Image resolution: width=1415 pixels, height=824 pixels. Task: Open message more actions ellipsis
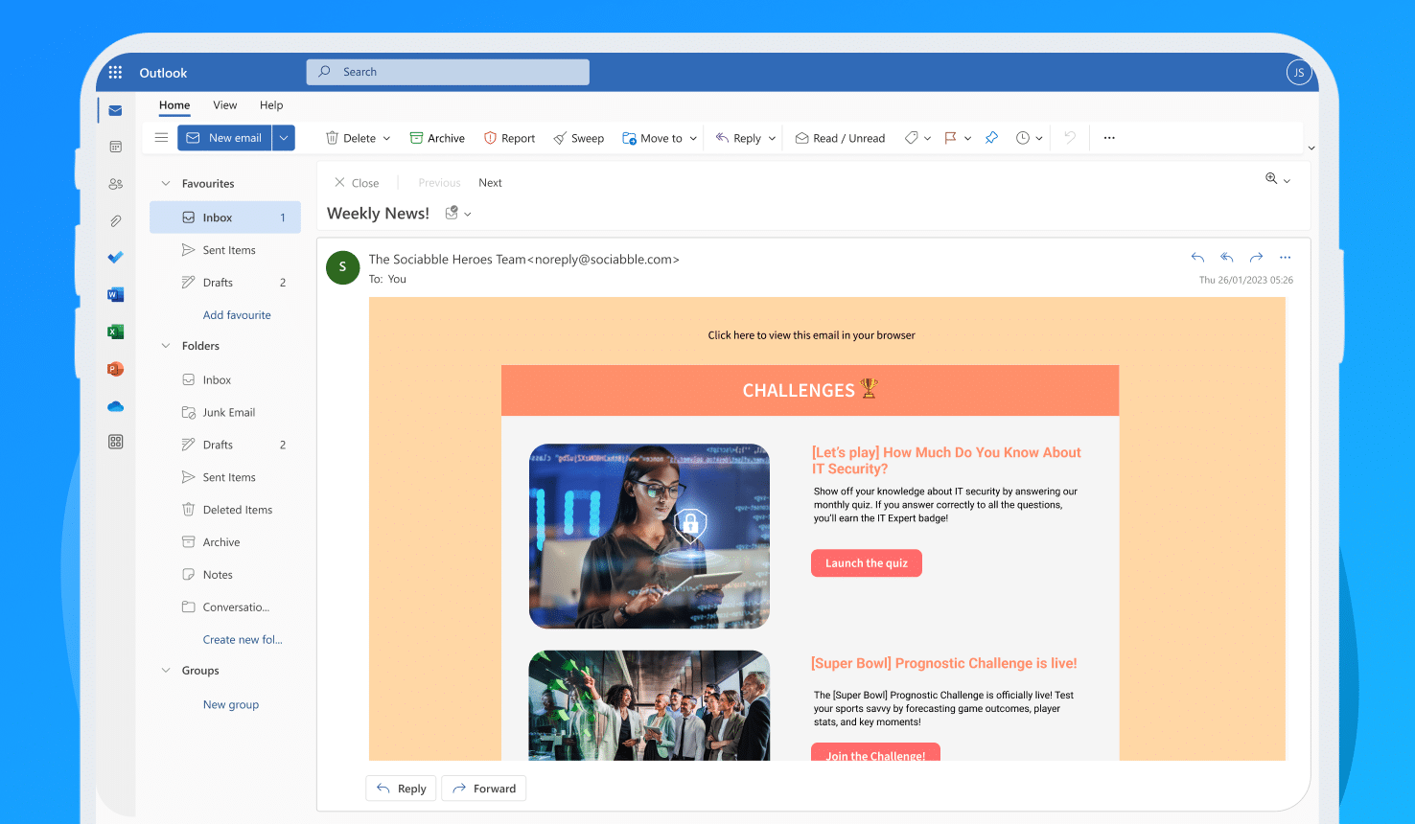tap(1286, 257)
